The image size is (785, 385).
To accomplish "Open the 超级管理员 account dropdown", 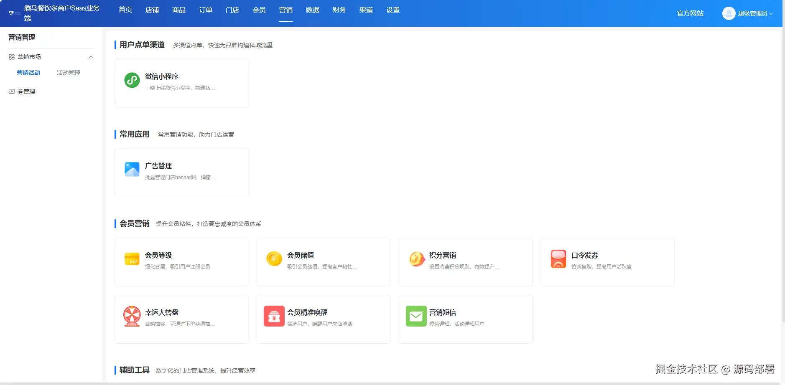I will pyautogui.click(x=756, y=13).
